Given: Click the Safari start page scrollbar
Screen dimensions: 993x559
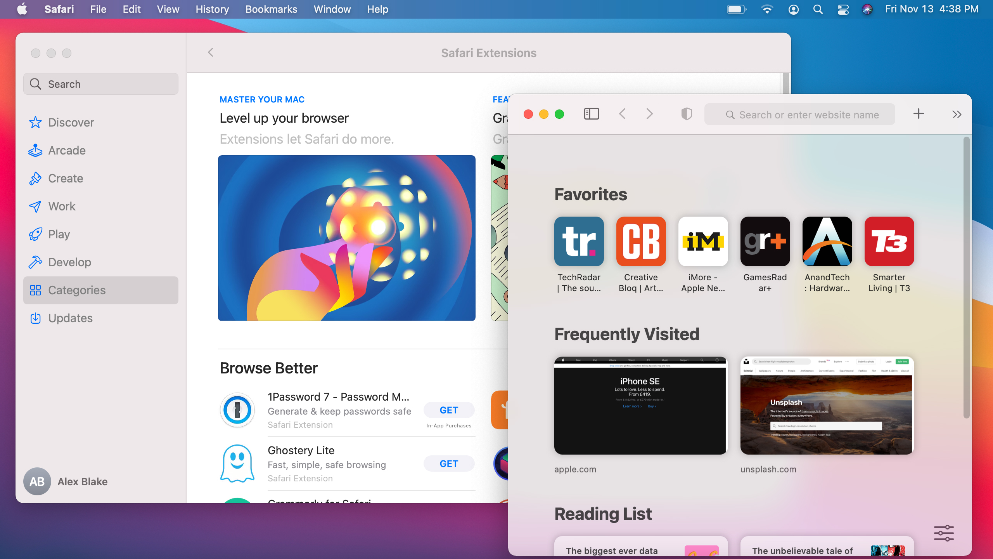Looking at the screenshot, I should click(967, 278).
